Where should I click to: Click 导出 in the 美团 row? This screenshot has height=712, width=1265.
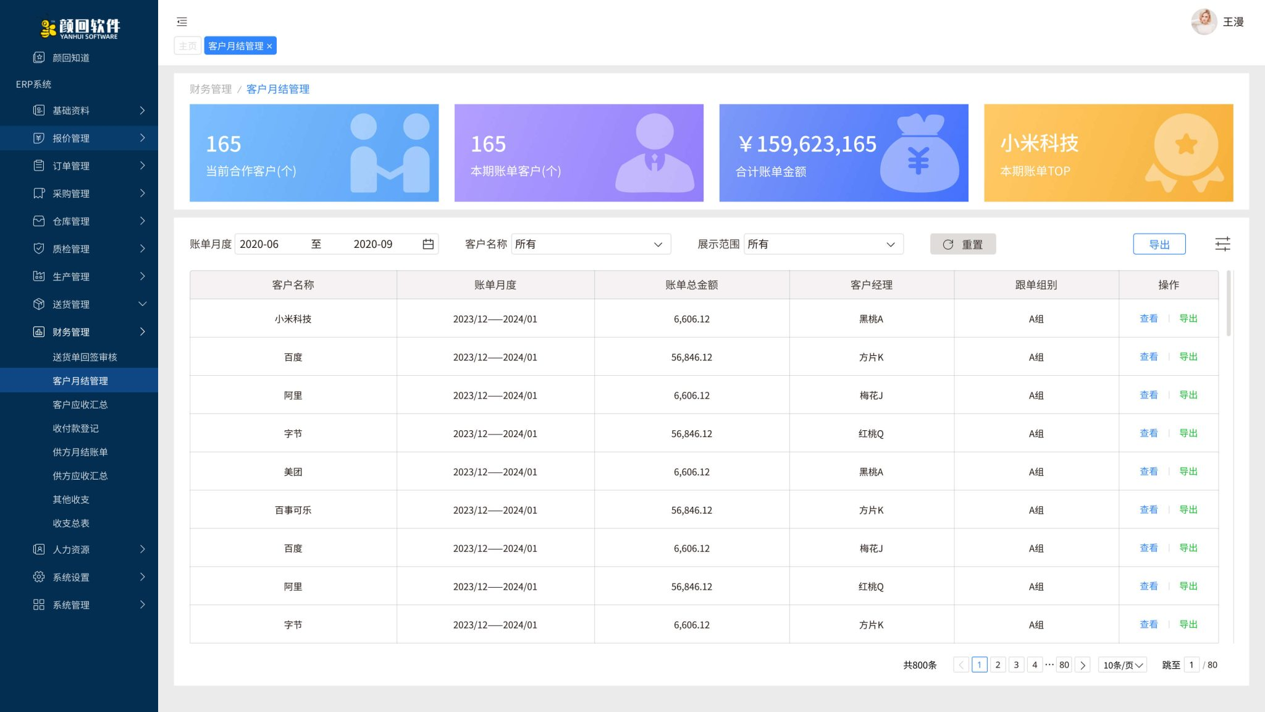coord(1188,472)
